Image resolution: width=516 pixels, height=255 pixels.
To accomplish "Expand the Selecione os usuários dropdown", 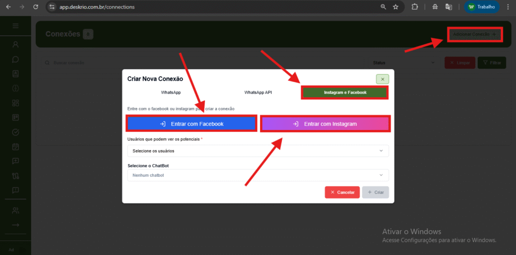I will (257, 151).
